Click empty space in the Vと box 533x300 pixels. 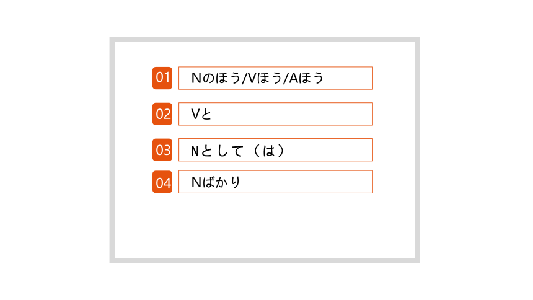(293, 114)
